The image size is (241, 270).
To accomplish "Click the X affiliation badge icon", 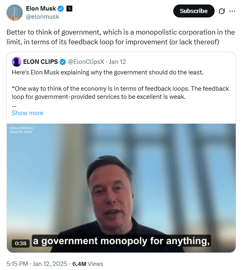I will 69,9.
